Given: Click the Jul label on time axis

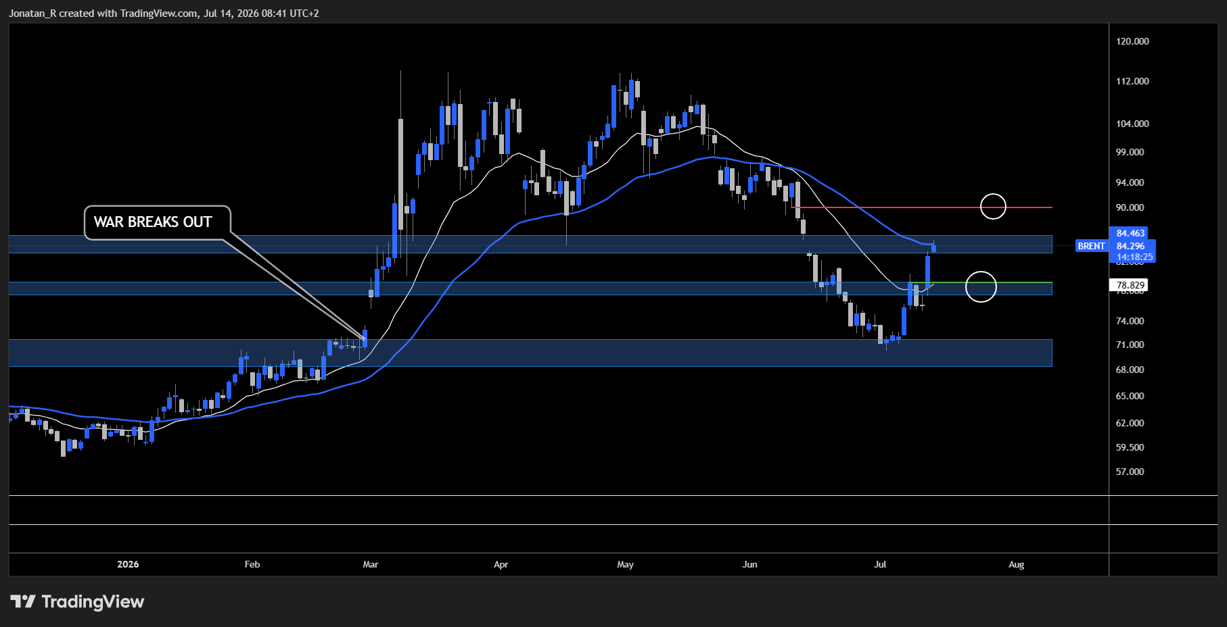Looking at the screenshot, I should click(880, 564).
